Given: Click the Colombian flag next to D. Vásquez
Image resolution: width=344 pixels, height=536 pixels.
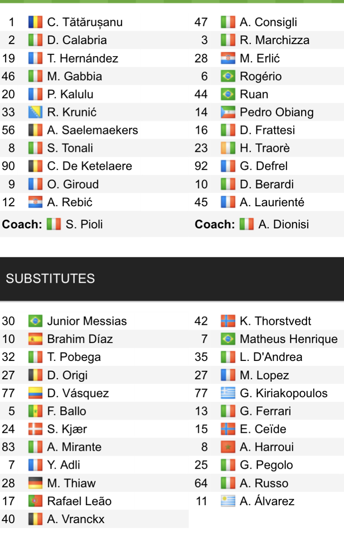Looking at the screenshot, I should pyautogui.click(x=35, y=393).
